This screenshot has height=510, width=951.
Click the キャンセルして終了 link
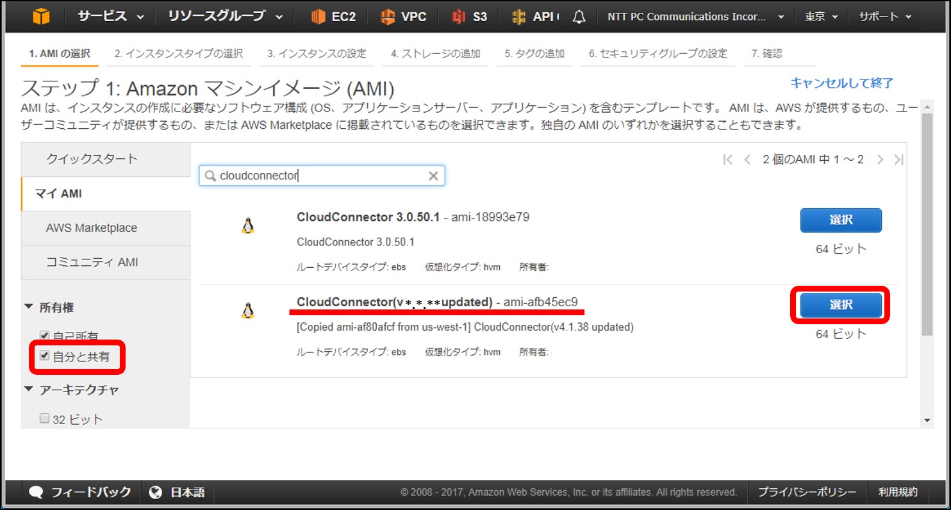tap(842, 83)
